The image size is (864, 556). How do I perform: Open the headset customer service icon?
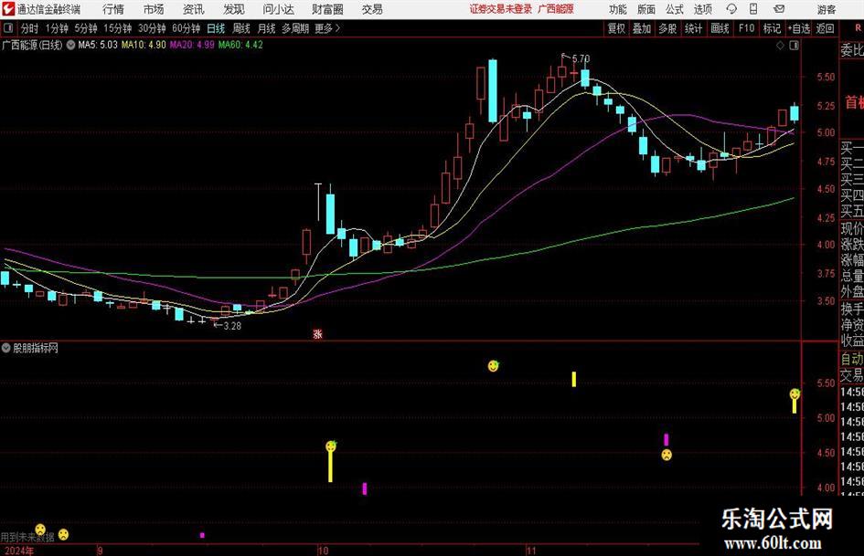(731, 9)
